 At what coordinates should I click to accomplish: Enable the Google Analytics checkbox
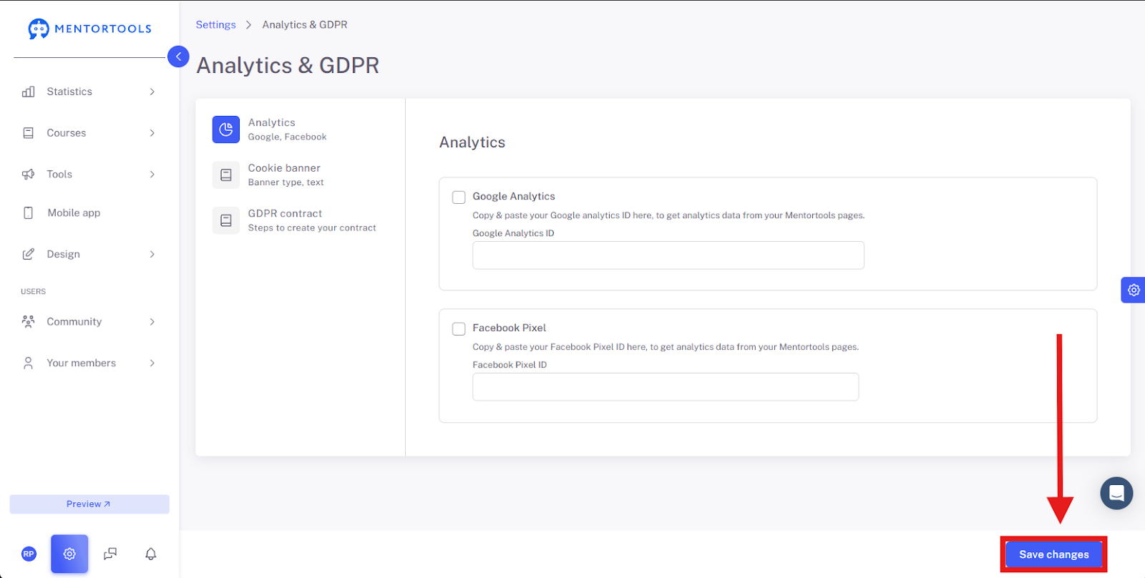coord(459,197)
